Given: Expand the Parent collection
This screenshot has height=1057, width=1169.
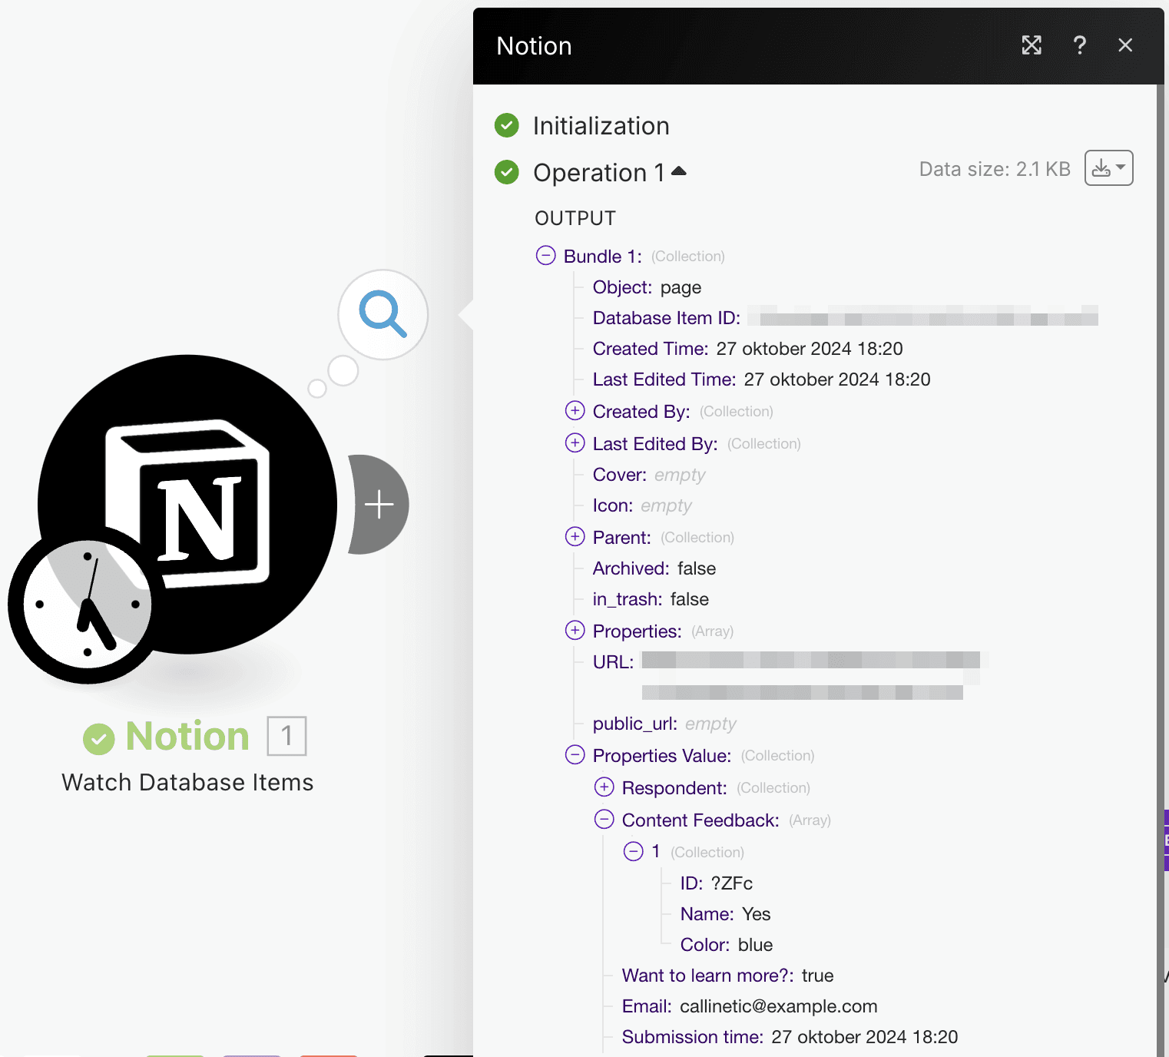Looking at the screenshot, I should click(x=575, y=537).
